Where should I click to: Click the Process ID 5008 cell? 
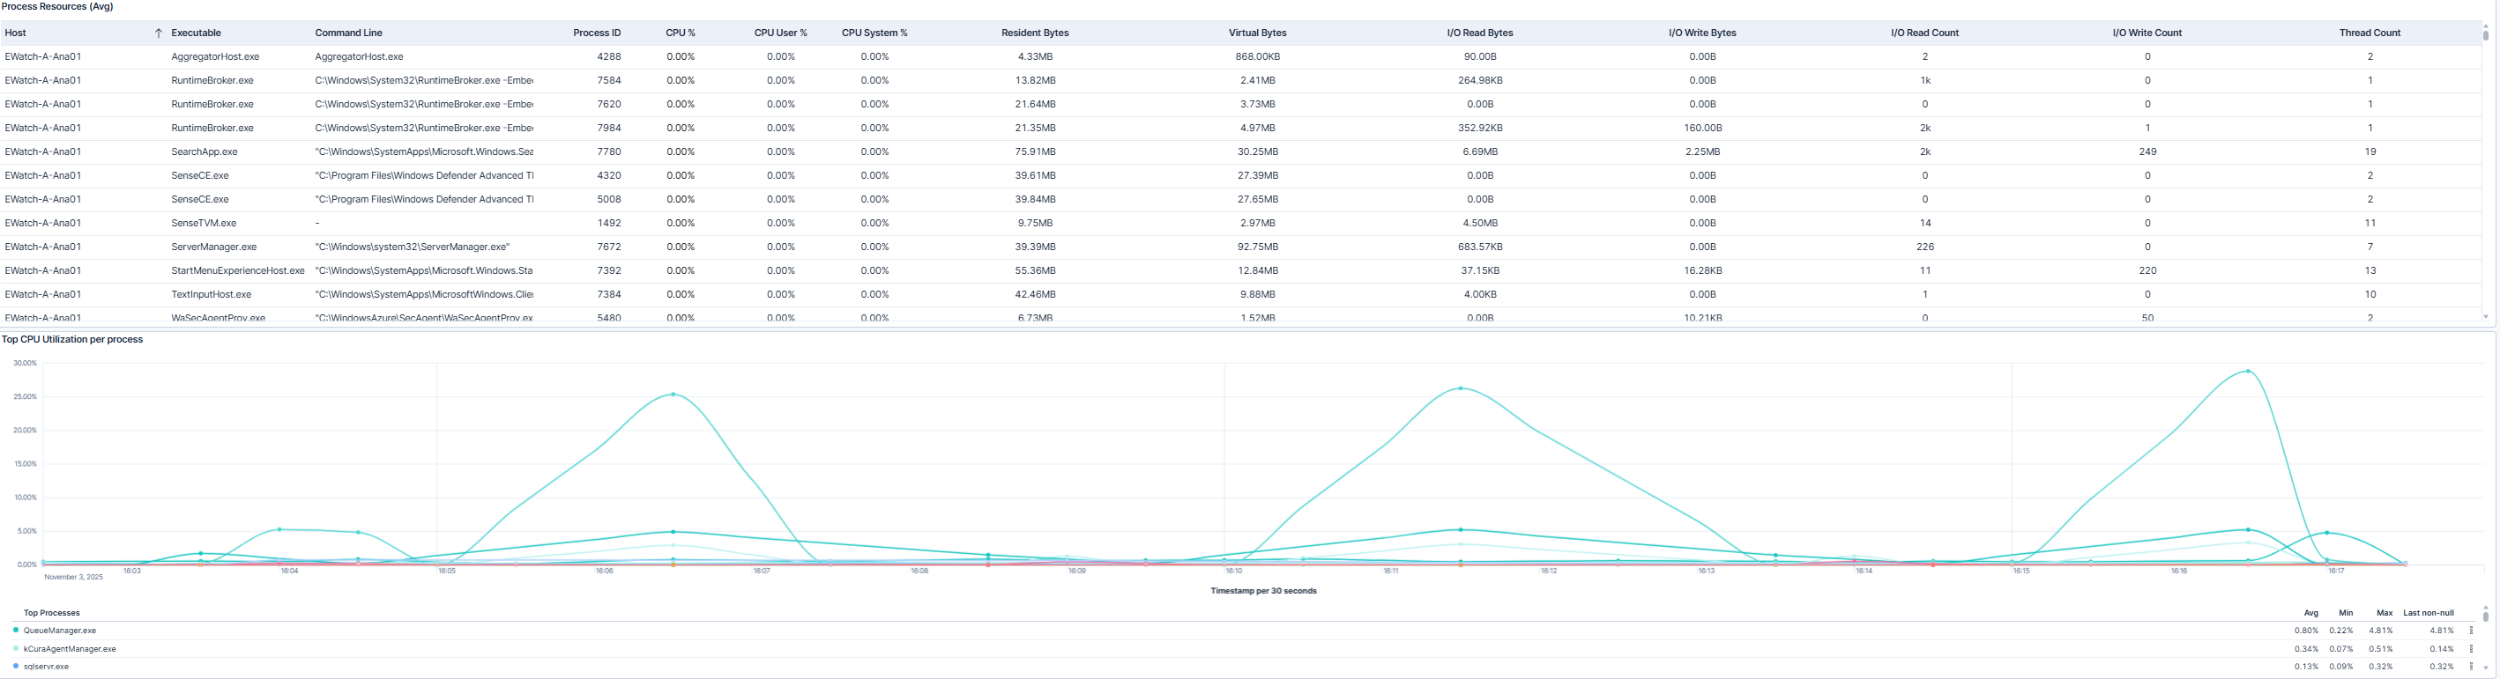608,200
